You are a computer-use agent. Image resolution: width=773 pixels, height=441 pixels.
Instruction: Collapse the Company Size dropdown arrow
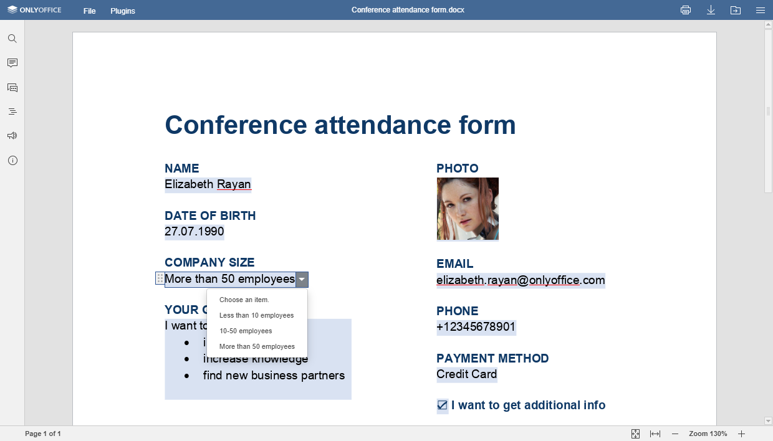tap(302, 280)
